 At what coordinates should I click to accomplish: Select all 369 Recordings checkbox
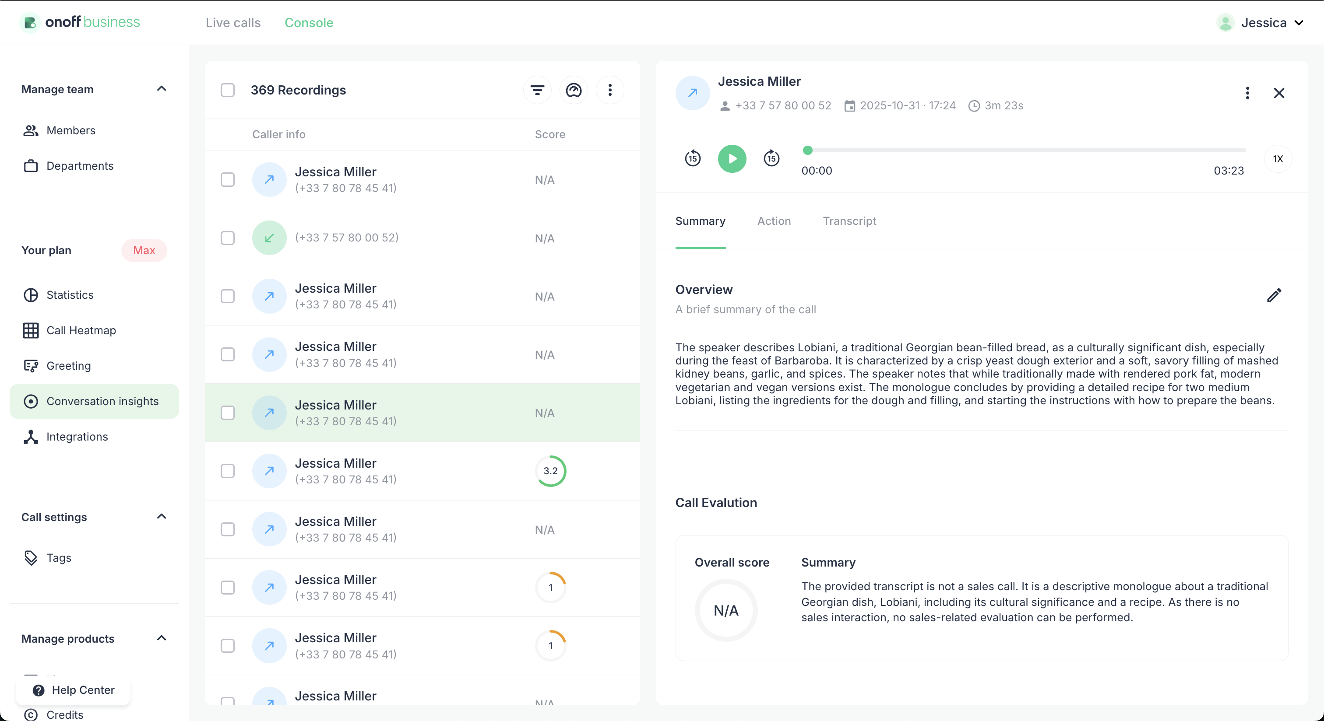click(227, 91)
